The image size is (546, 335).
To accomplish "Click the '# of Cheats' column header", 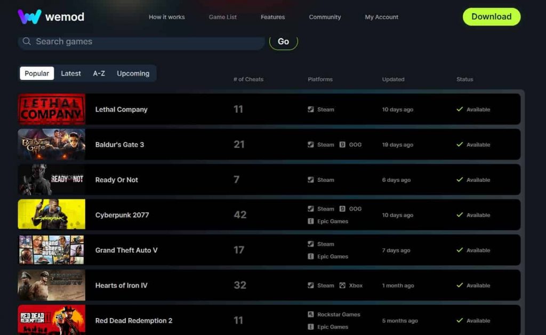I will click(x=248, y=79).
